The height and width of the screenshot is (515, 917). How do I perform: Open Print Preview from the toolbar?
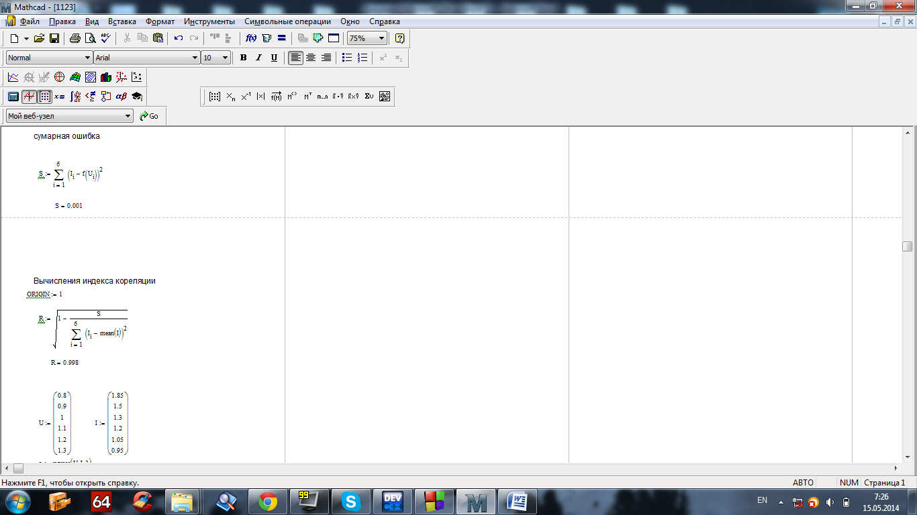tap(90, 38)
